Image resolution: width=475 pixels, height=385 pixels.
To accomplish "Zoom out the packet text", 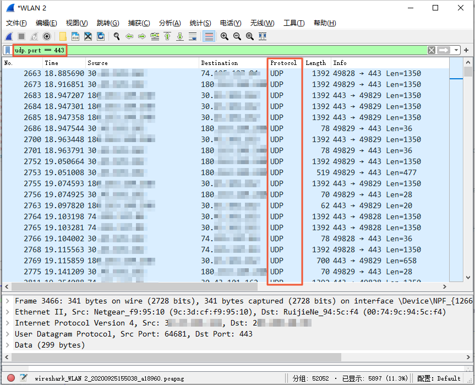I will click(x=237, y=37).
